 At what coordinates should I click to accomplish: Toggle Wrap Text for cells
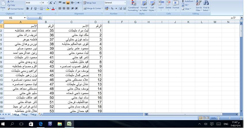[x=90, y=3]
